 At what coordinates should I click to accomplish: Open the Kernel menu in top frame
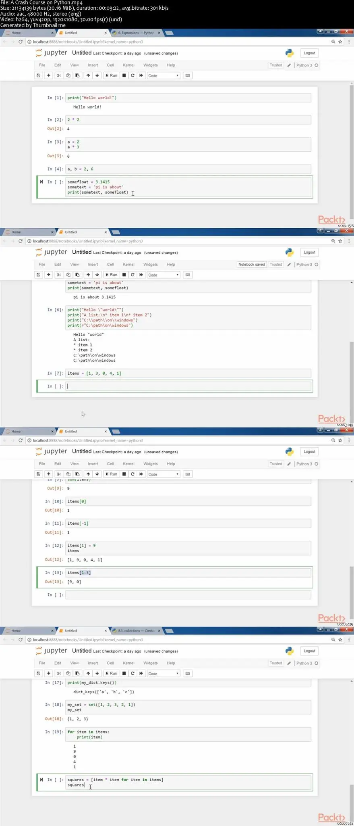click(x=128, y=65)
